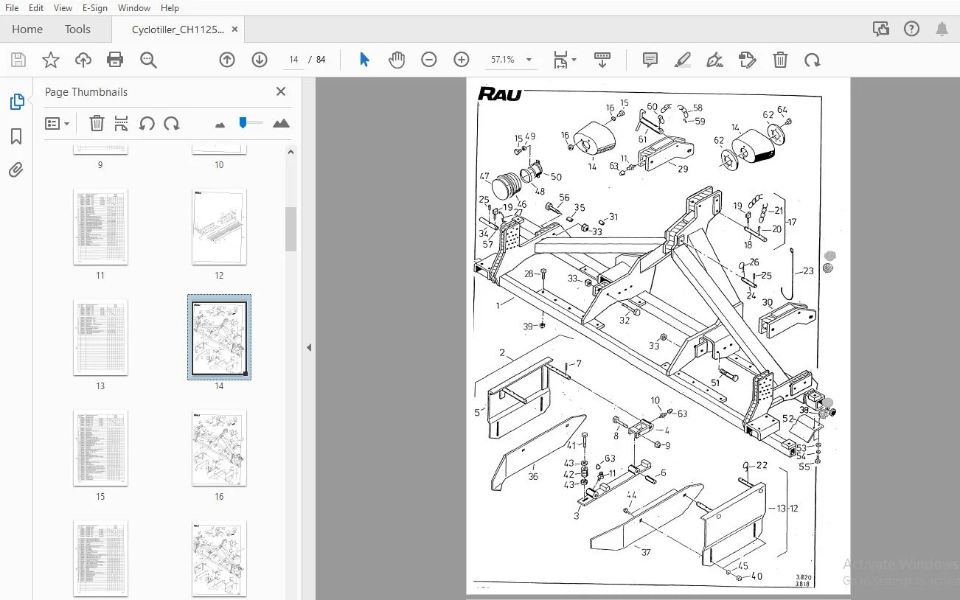Image resolution: width=960 pixels, height=600 pixels.
Task: Open the share/chat icon at top right
Action: coord(881,29)
